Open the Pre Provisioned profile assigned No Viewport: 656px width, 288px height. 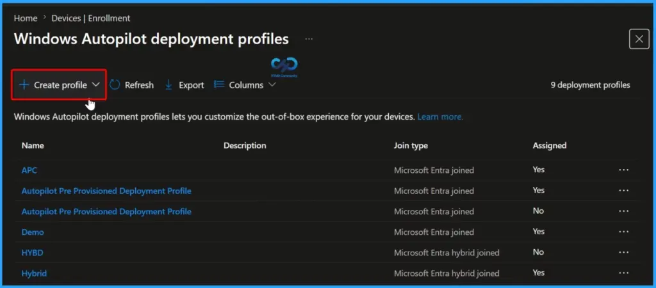[x=106, y=211]
